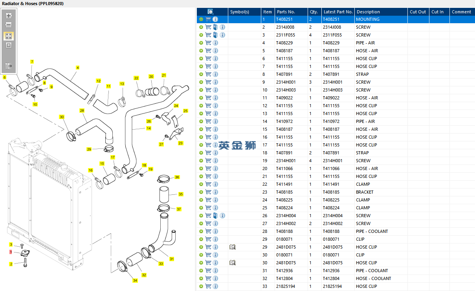This screenshot has width=475, height=291.
Task: Sort by Latest Part No. column header
Action: [x=338, y=12]
